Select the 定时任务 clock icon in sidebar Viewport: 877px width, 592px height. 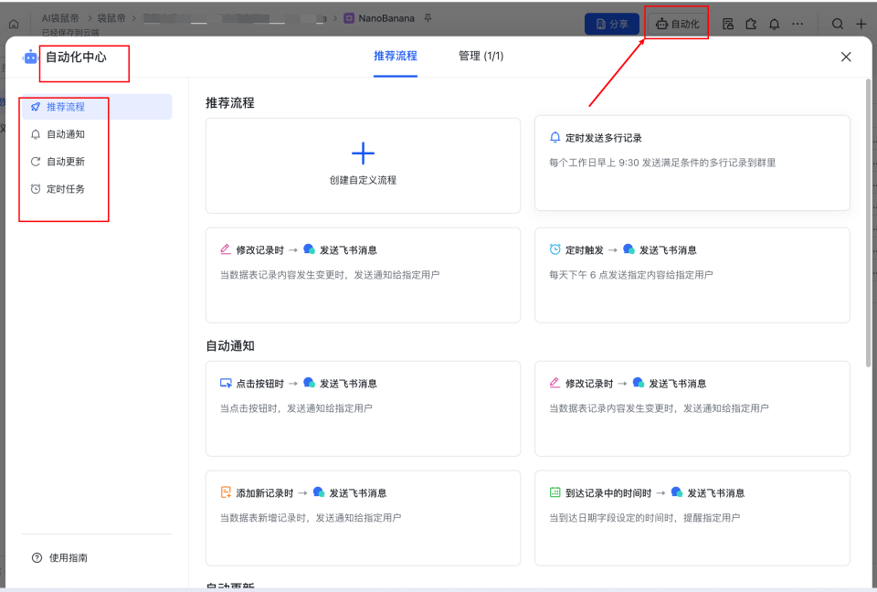pos(37,187)
